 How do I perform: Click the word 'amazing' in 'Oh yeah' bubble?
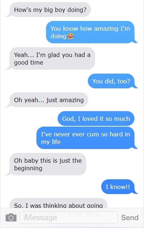(71, 100)
